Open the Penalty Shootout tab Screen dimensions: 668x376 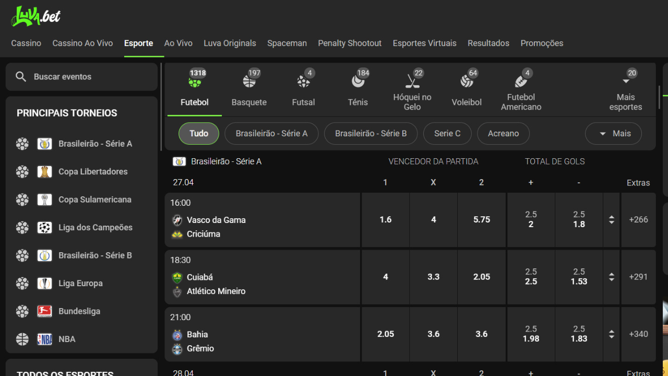point(350,43)
